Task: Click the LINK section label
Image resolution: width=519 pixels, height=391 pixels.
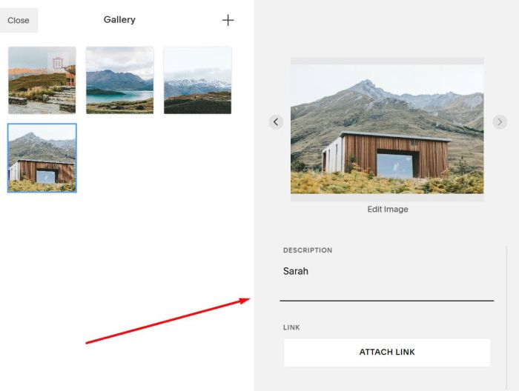Action: click(x=291, y=327)
